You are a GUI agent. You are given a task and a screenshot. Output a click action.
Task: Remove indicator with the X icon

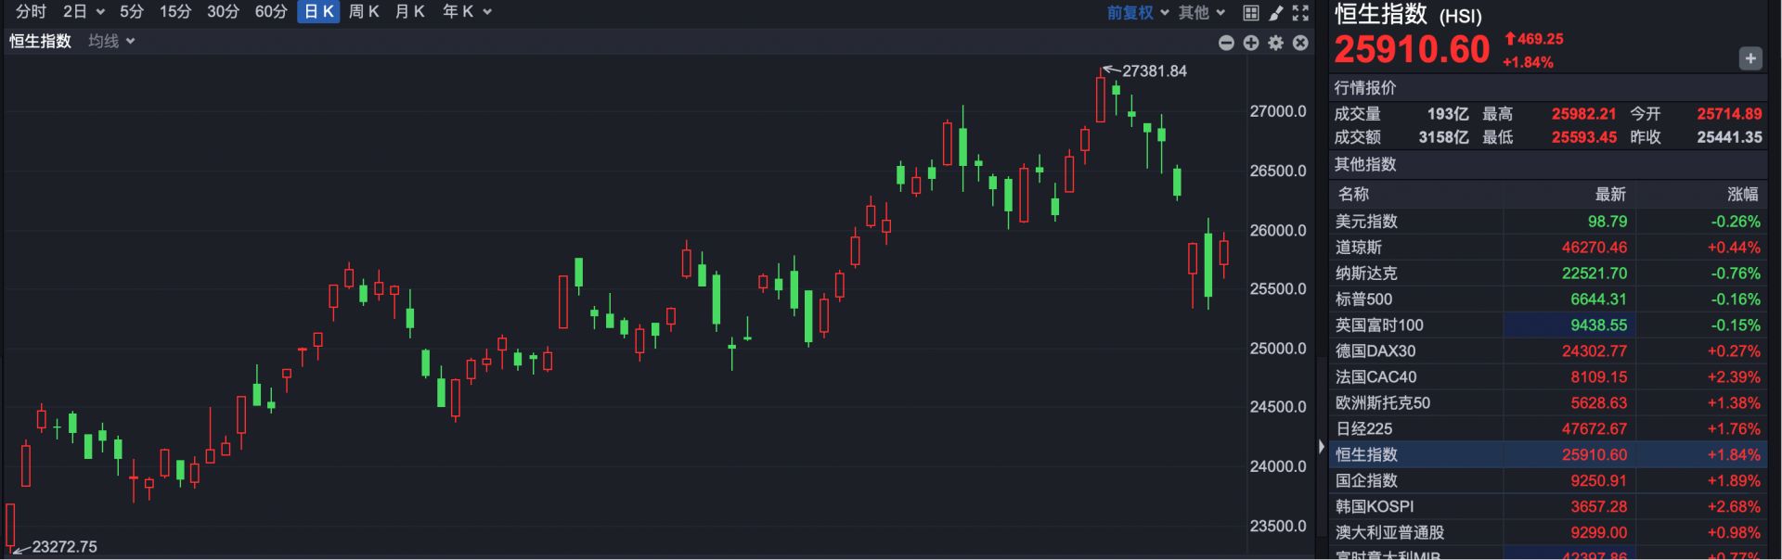[1300, 43]
